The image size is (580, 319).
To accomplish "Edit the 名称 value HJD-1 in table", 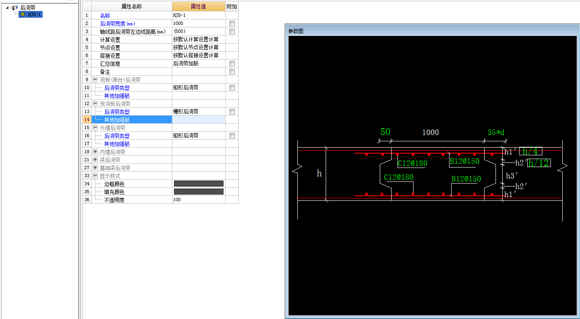I will coord(199,15).
